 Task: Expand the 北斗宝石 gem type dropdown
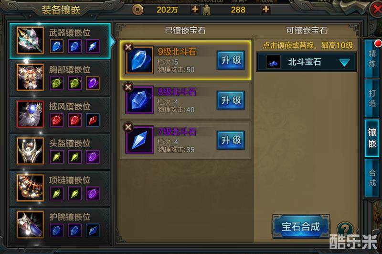(x=306, y=62)
